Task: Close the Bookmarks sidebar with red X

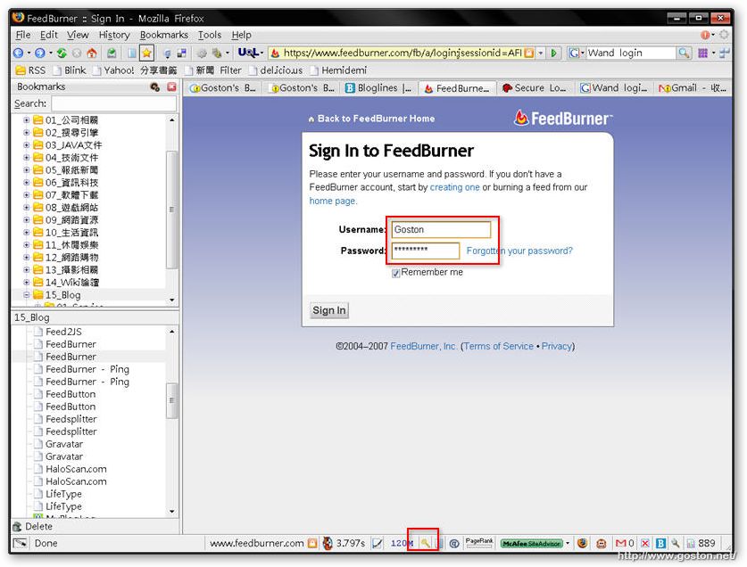Action: [x=171, y=86]
